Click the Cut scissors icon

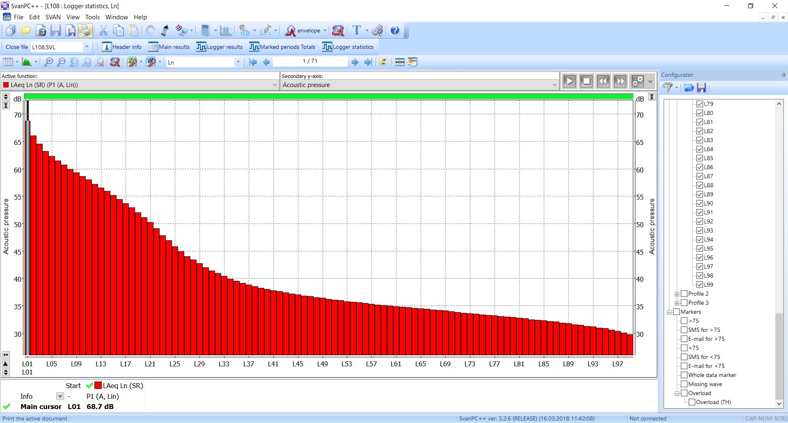tap(103, 31)
